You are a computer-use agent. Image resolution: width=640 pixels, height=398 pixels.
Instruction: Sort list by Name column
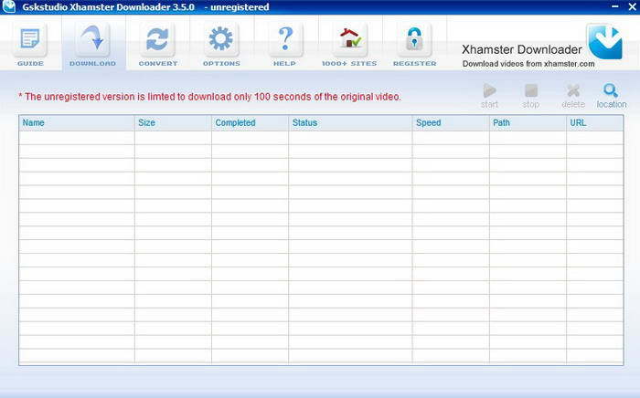(x=77, y=122)
